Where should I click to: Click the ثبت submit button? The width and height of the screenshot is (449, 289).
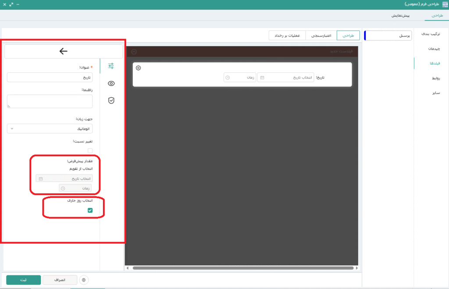click(24, 280)
